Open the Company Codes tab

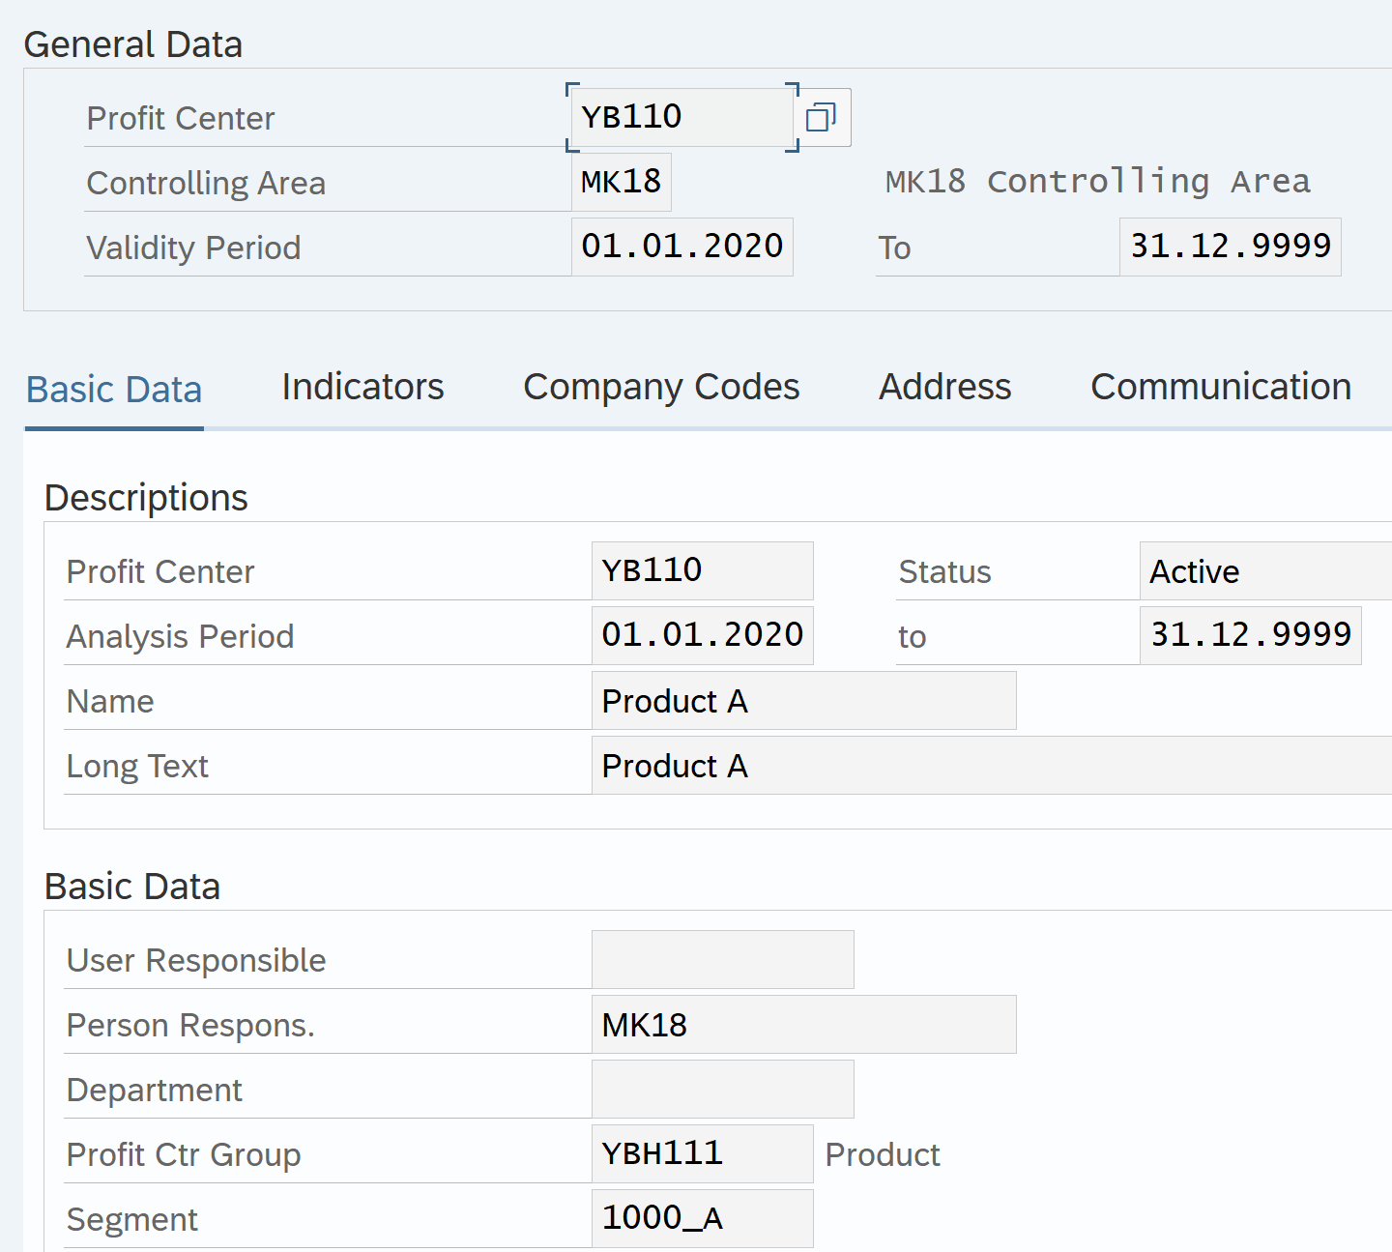(x=661, y=387)
